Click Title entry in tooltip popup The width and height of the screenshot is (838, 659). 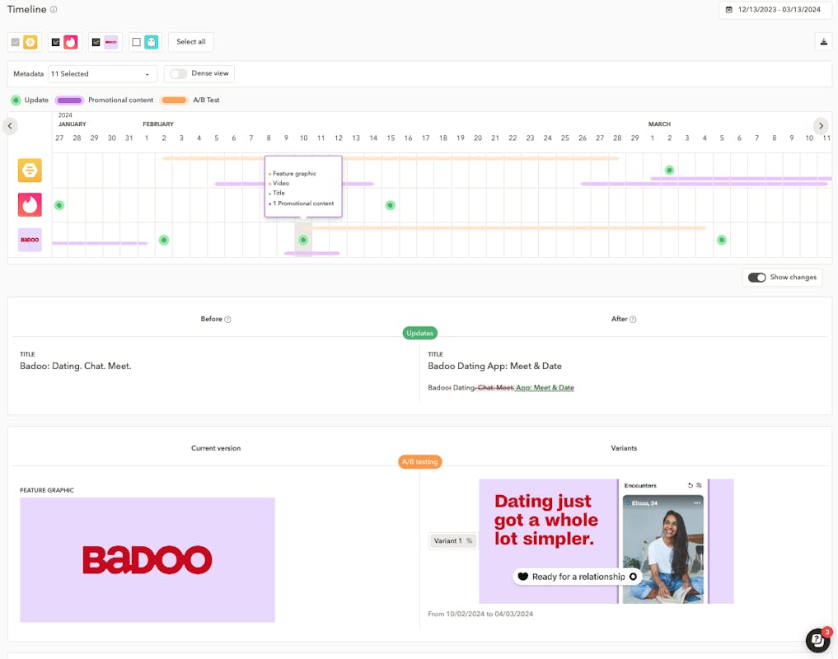click(x=279, y=193)
